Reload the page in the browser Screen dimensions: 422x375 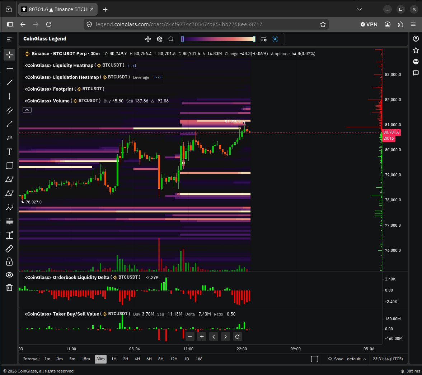(x=49, y=24)
